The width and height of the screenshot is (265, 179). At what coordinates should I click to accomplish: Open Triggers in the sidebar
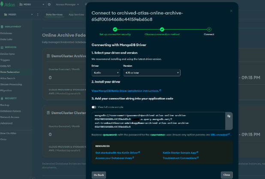[x=5, y=60]
